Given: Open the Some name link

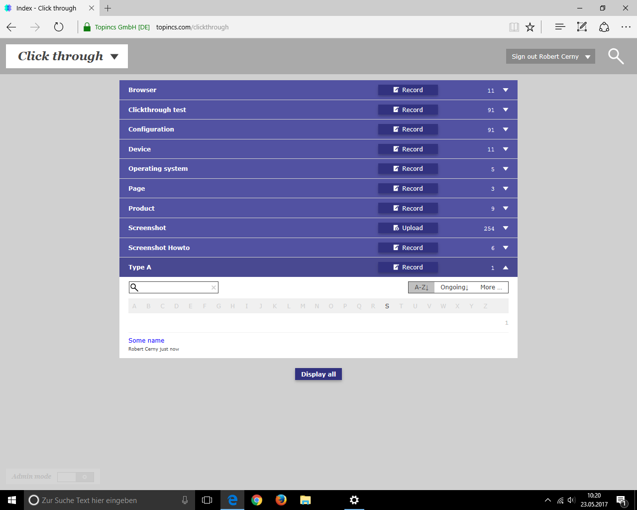Looking at the screenshot, I should point(146,341).
